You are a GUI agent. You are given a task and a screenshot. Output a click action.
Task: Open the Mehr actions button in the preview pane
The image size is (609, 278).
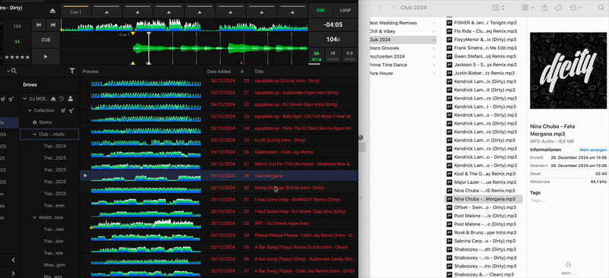point(568,267)
